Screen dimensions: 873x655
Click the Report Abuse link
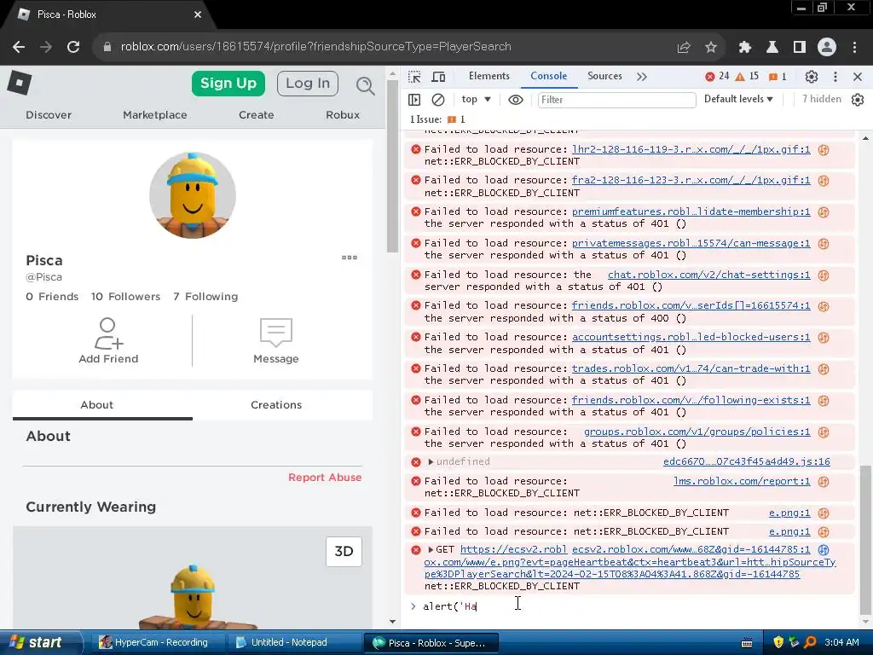[325, 478]
